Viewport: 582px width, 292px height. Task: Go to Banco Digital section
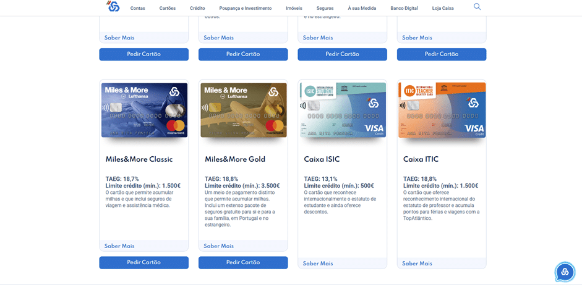coord(404,9)
